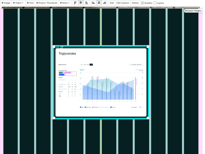Align selected element to bottom
This screenshot has height=154, width=205.
point(86,3)
